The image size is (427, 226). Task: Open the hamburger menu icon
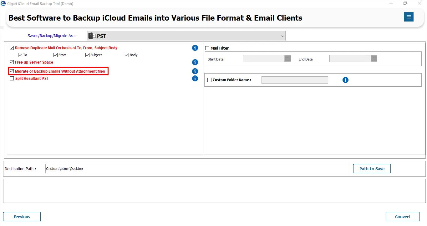(409, 17)
